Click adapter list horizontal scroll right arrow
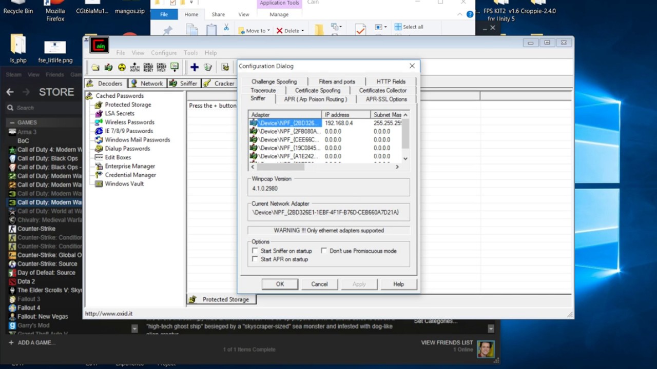The height and width of the screenshot is (369, 657). 397,167
